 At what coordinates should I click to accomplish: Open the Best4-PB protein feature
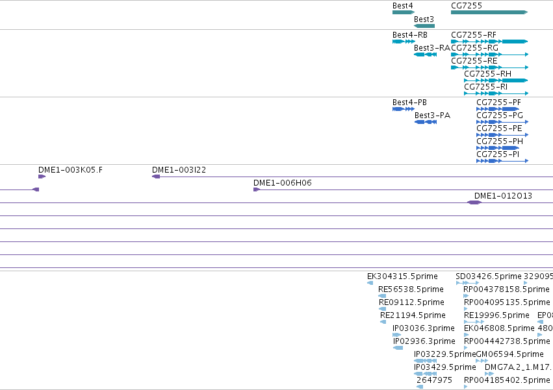click(x=404, y=109)
